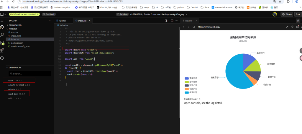Image resolution: width=302 pixels, height=134 pixels.
Task: Click the preview forward arrow
Action: [188, 27]
